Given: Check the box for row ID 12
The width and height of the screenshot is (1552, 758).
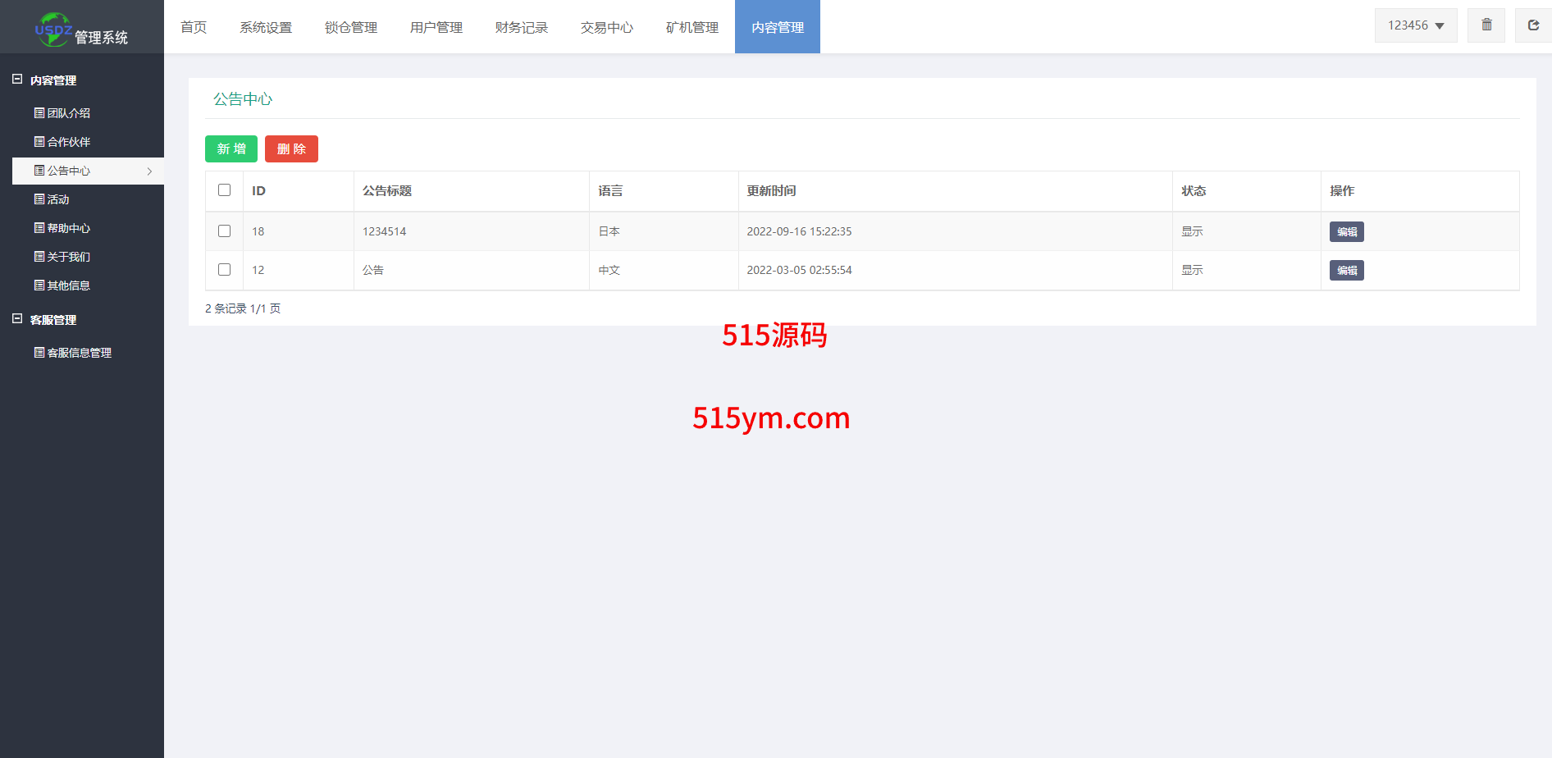Looking at the screenshot, I should [224, 270].
